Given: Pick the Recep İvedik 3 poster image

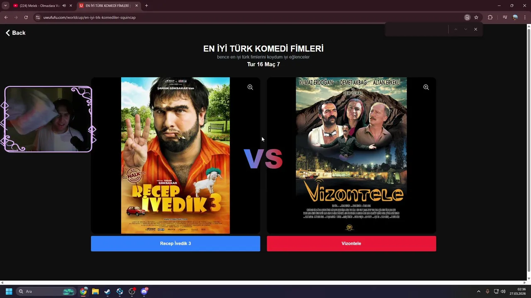Looking at the screenshot, I should click(x=175, y=155).
